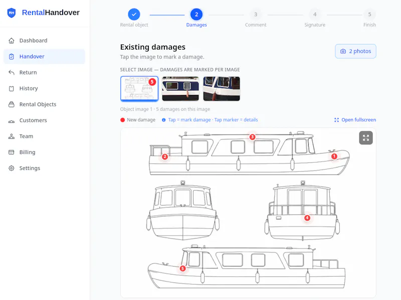Click the History clipboard icon
This screenshot has width=401, height=300.
tap(12, 88)
